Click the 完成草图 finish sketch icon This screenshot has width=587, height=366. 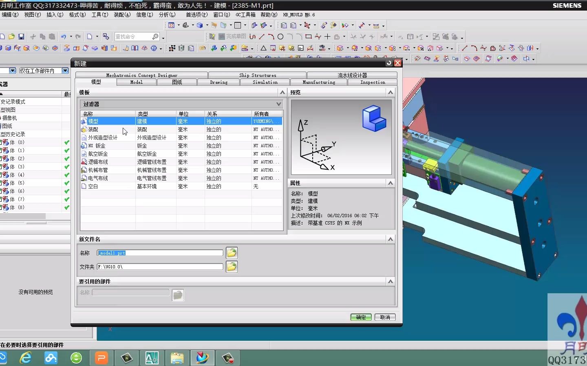tap(232, 37)
